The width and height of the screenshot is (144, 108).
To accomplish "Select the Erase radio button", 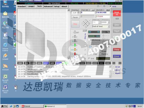I will click(100, 51).
